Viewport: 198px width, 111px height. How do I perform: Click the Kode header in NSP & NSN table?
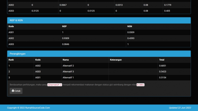coord(11,26)
